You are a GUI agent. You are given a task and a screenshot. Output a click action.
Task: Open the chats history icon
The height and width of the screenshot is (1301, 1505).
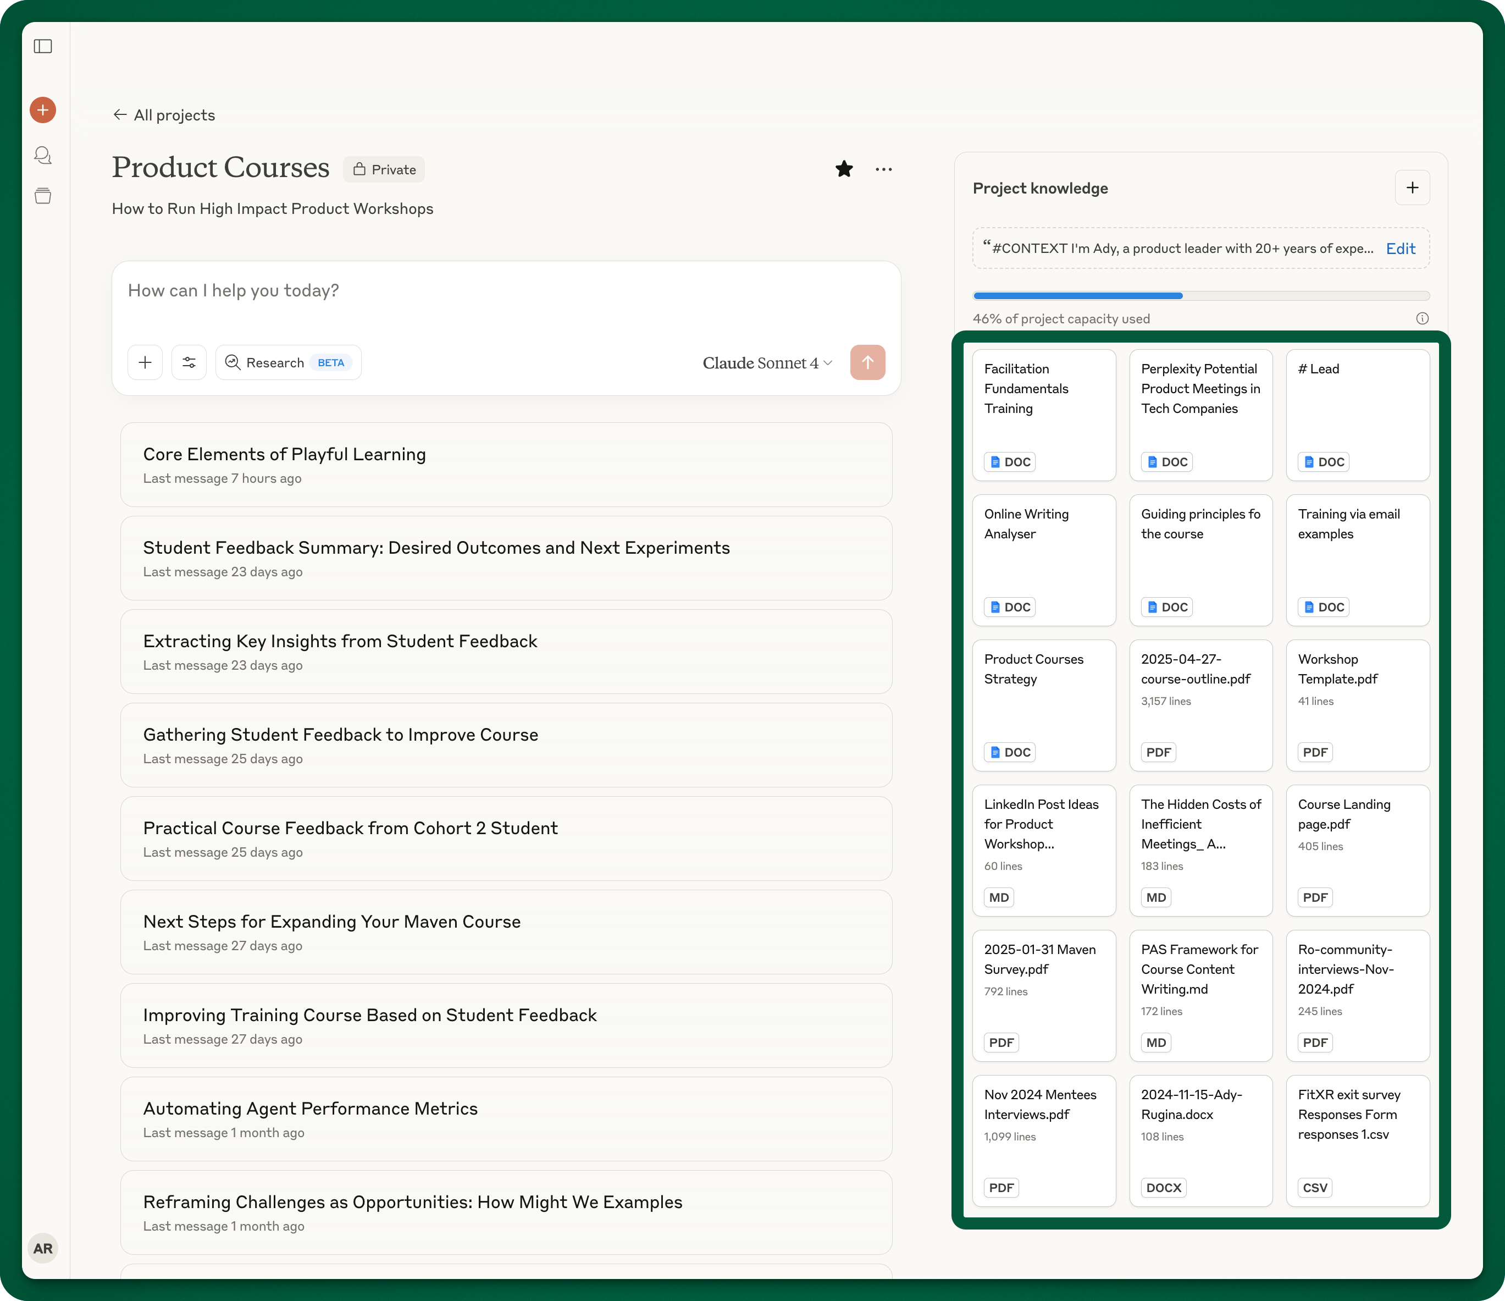pyautogui.click(x=43, y=155)
